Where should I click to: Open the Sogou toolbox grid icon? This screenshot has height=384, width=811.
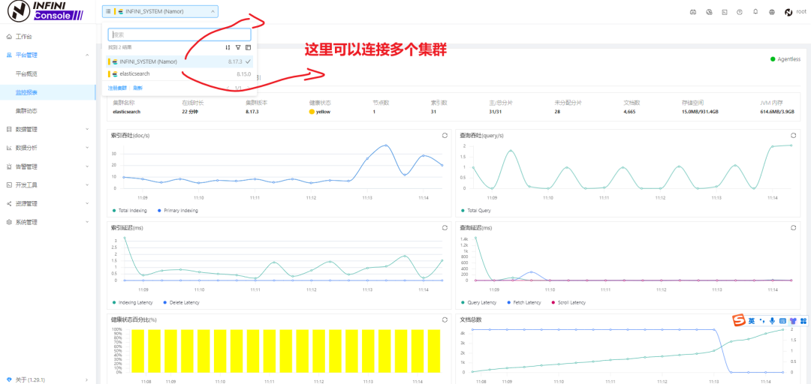click(x=803, y=321)
